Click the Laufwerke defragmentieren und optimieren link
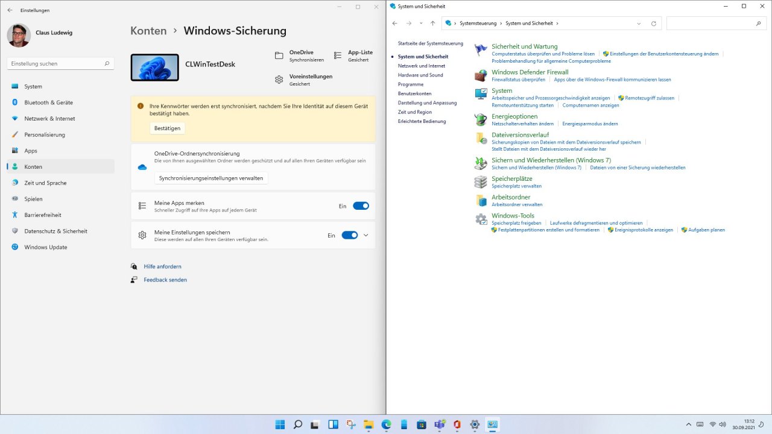This screenshot has width=772, height=434. [x=596, y=223]
